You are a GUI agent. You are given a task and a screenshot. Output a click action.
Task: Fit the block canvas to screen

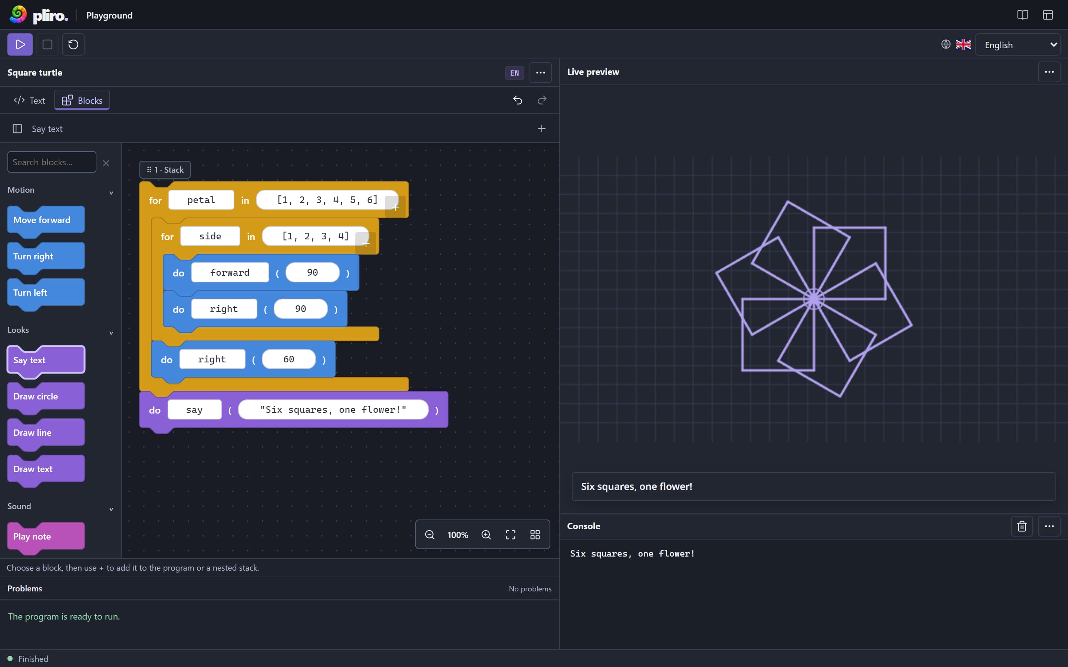tap(511, 535)
